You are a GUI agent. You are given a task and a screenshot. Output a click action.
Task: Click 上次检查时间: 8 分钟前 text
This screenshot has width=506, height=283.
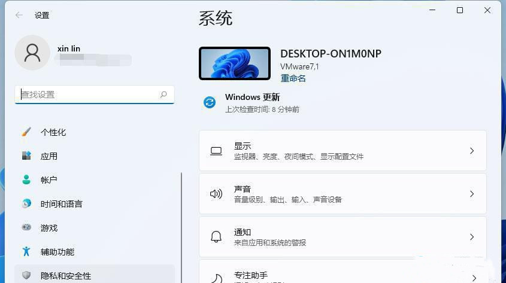coord(262,109)
